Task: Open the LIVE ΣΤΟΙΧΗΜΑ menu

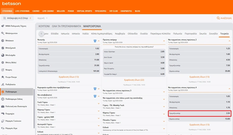Action: click(22, 11)
